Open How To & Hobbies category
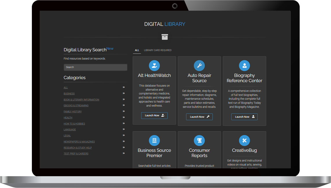331x188 pixels. [74, 124]
